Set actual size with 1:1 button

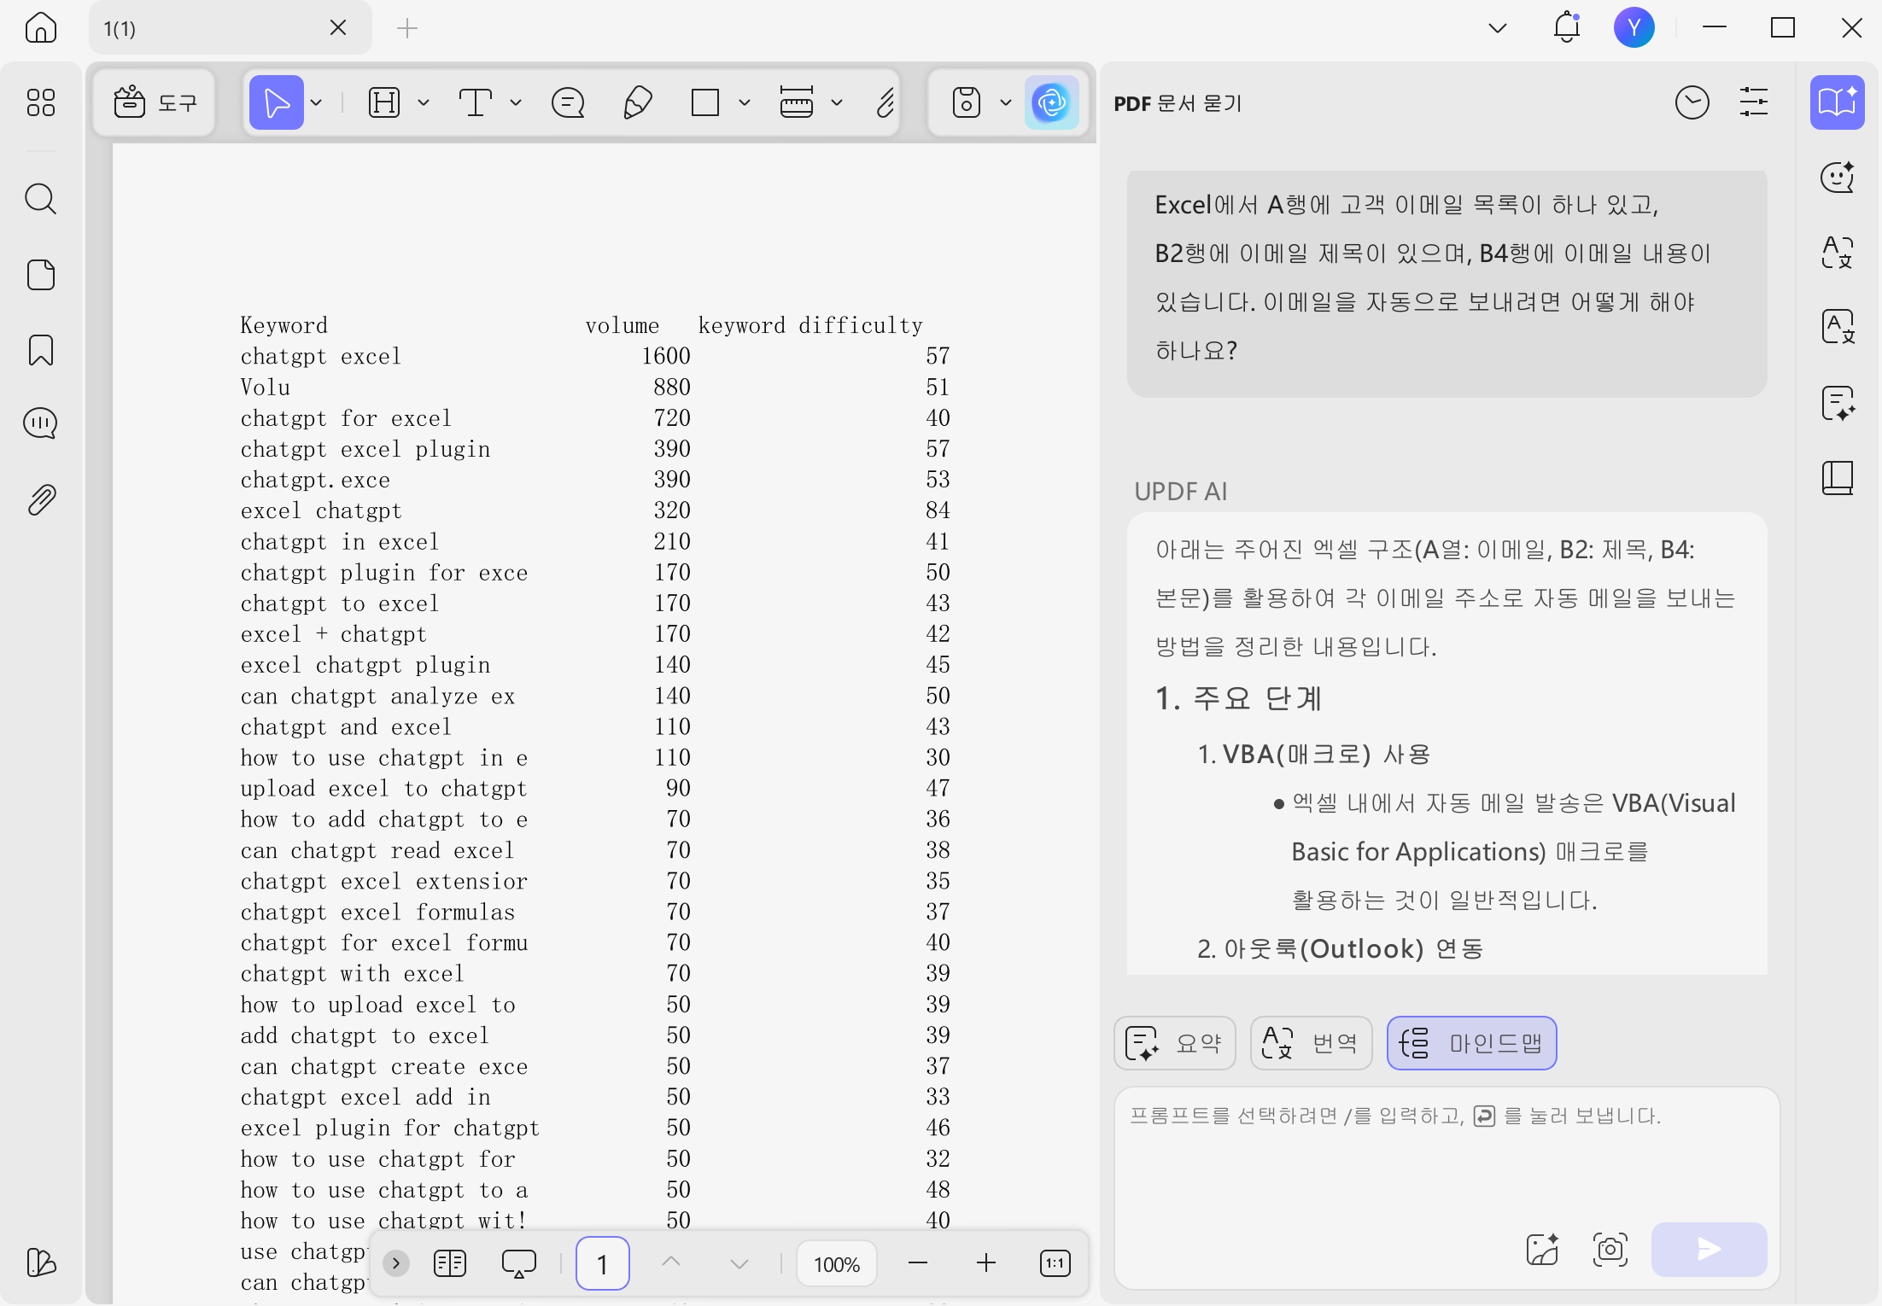click(1055, 1263)
